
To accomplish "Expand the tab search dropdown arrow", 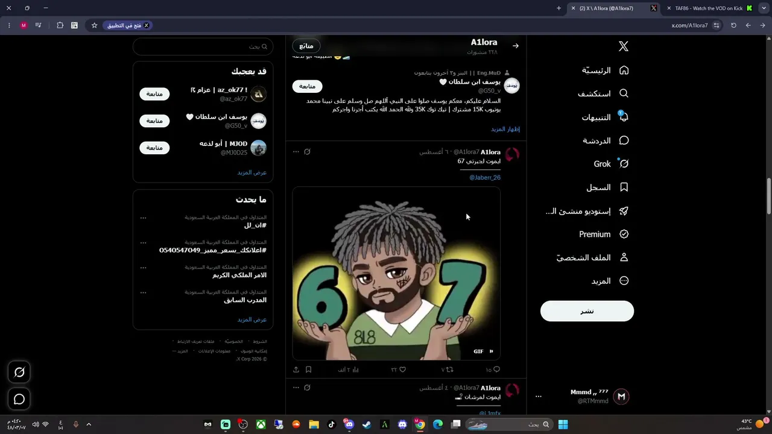I will (764, 8).
